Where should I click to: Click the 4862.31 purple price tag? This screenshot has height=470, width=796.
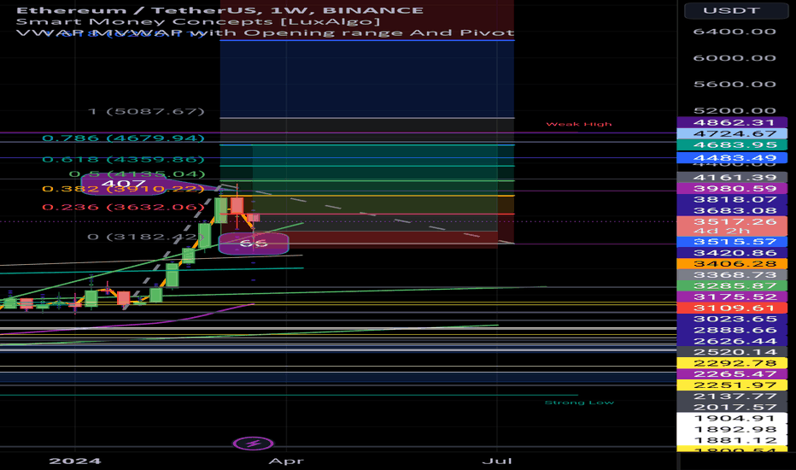pyautogui.click(x=733, y=122)
